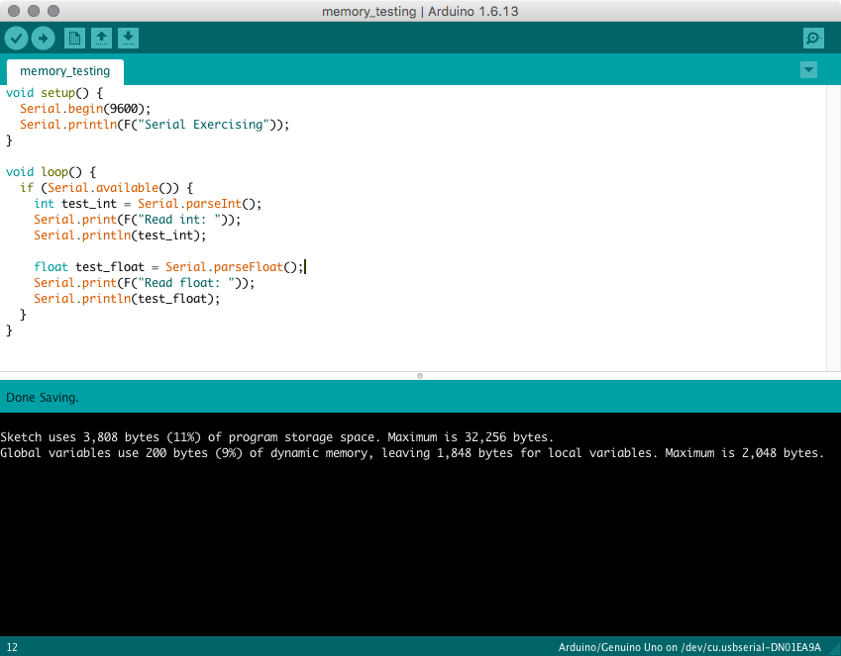Viewport: 841px width, 656px height.
Task: Place cursor on the Serial.begin(9600) line
Action: tap(85, 109)
